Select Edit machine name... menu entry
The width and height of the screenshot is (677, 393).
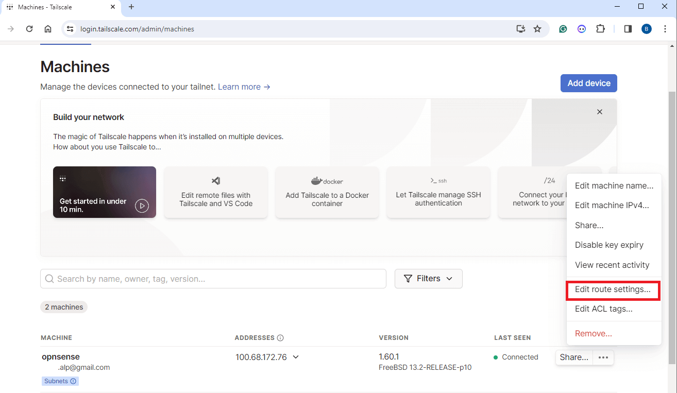click(614, 186)
